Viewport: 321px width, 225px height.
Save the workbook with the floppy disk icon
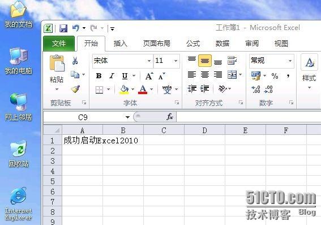pyautogui.click(x=63, y=28)
